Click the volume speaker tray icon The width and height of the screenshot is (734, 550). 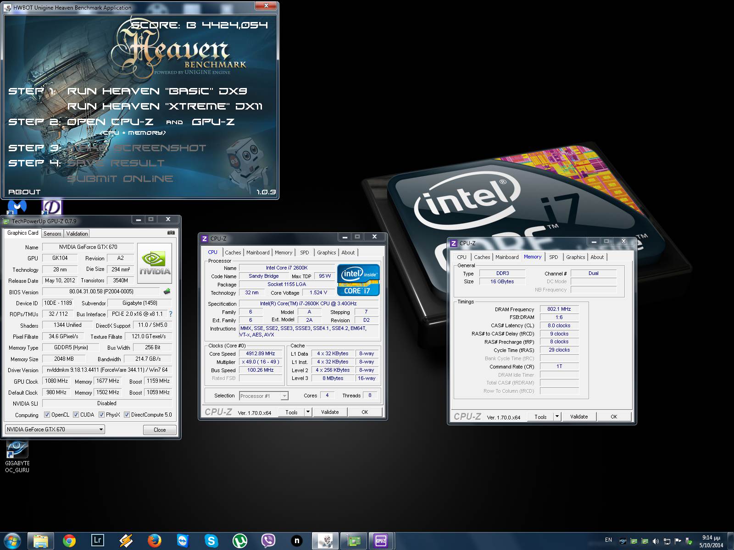coord(656,541)
